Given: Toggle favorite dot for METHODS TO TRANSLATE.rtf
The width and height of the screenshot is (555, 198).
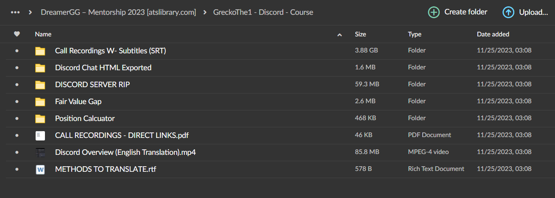Looking at the screenshot, I should 17,169.
